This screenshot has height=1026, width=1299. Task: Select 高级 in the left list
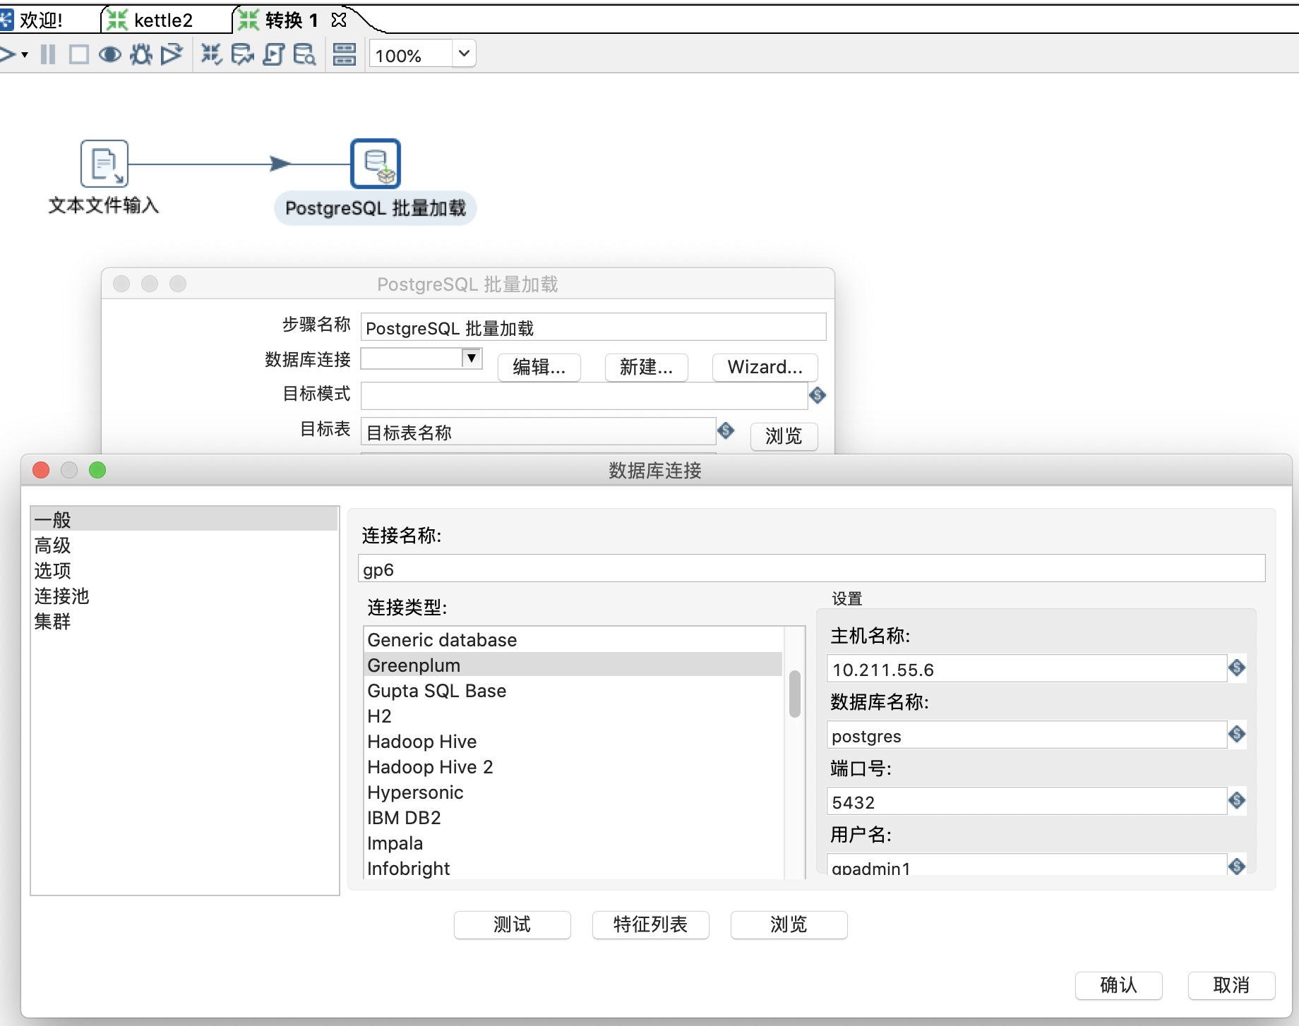point(184,545)
